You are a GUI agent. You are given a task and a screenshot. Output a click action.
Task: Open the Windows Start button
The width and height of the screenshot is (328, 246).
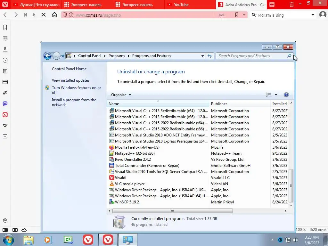point(8,240)
